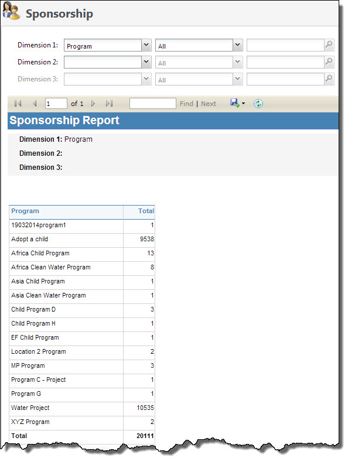
Task: Refresh the report with green arrows icon
Action: tap(258, 104)
